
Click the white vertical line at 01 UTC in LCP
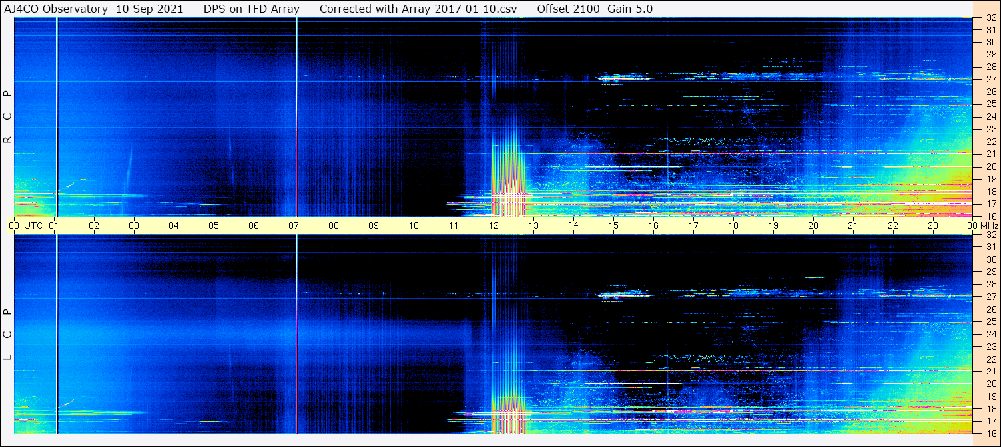[x=57, y=334]
